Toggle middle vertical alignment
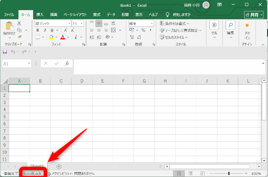Viewport: 268px width, 177px height. tap(99, 23)
